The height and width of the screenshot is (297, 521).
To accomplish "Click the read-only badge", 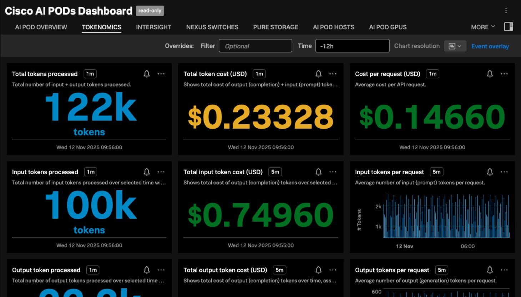I will (150, 11).
